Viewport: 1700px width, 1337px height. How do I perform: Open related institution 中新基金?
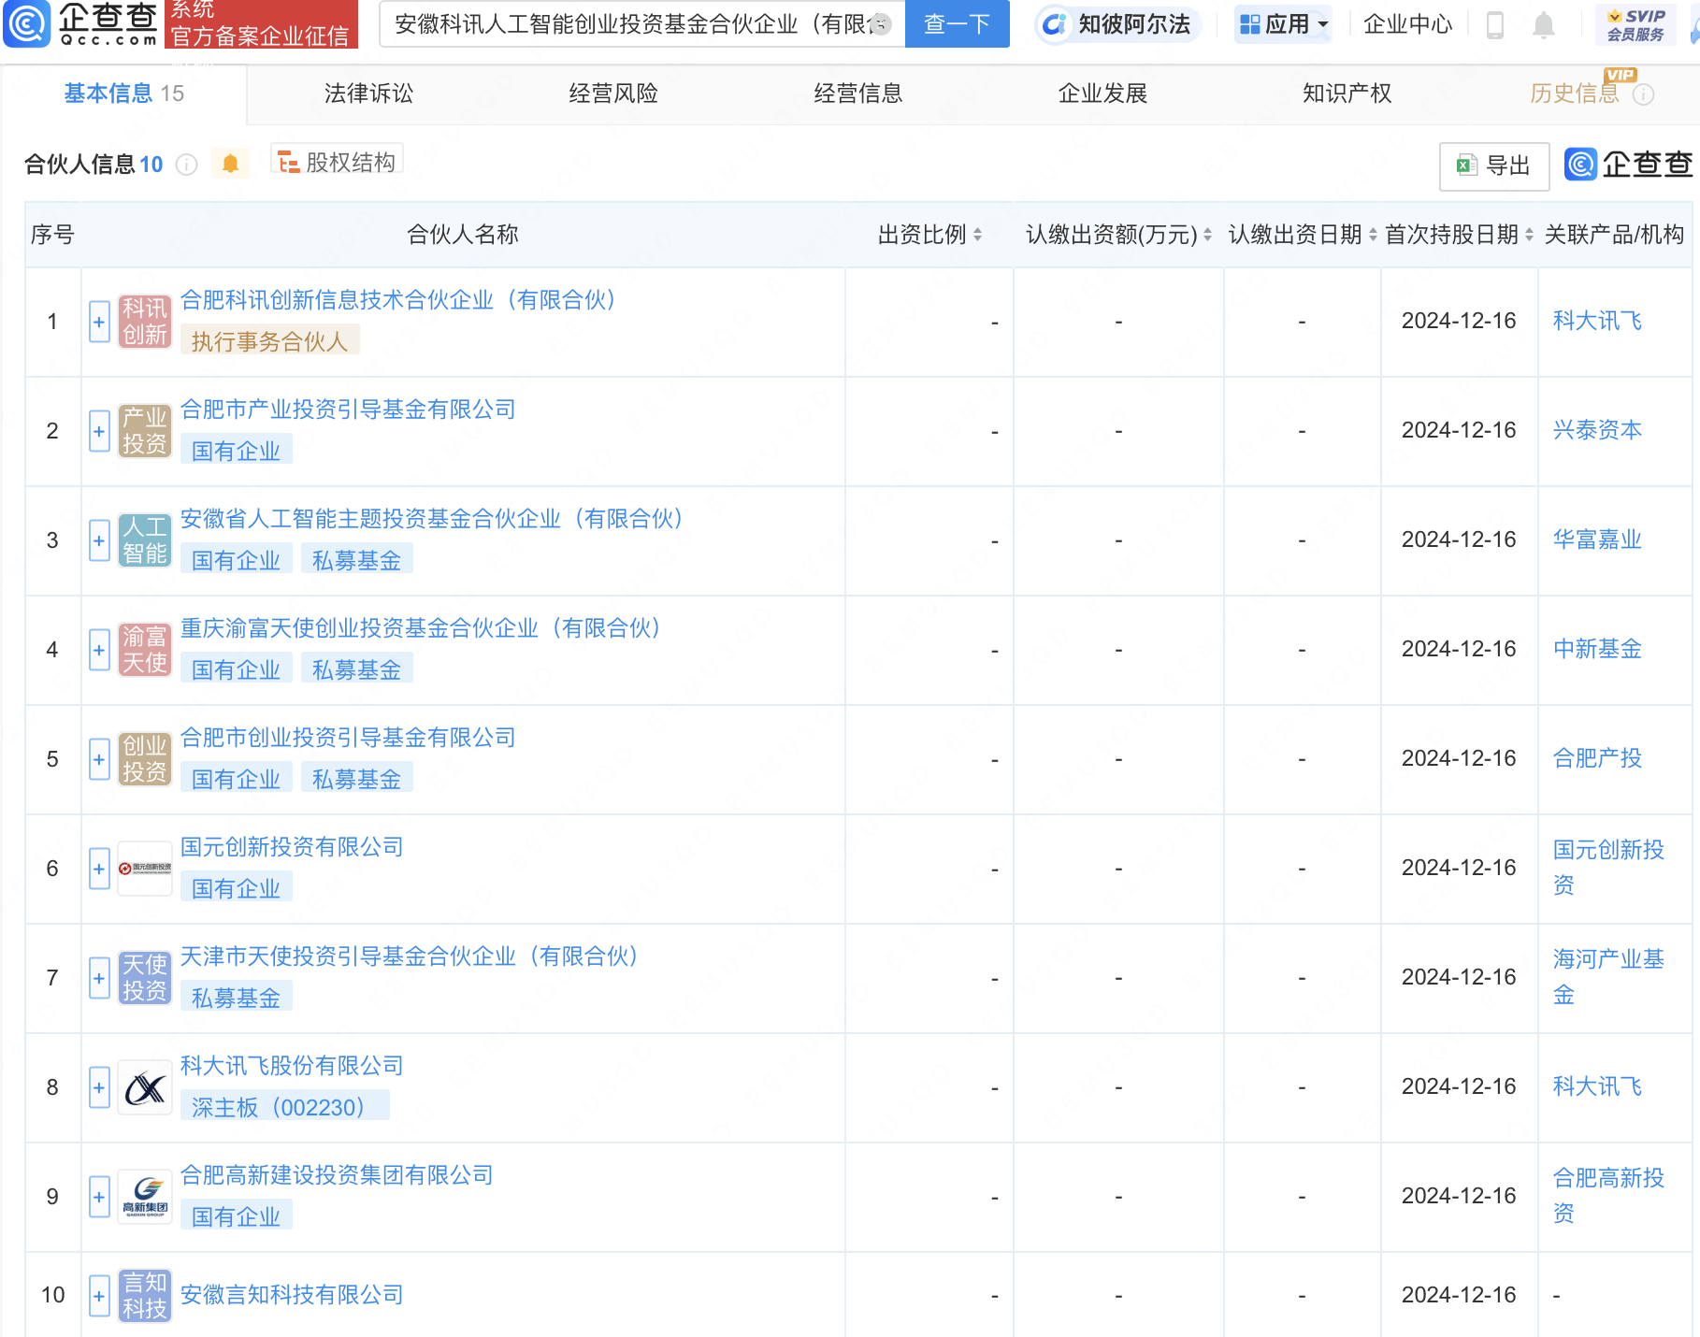click(x=1597, y=649)
